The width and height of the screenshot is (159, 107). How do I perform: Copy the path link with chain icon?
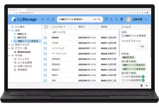point(95,19)
